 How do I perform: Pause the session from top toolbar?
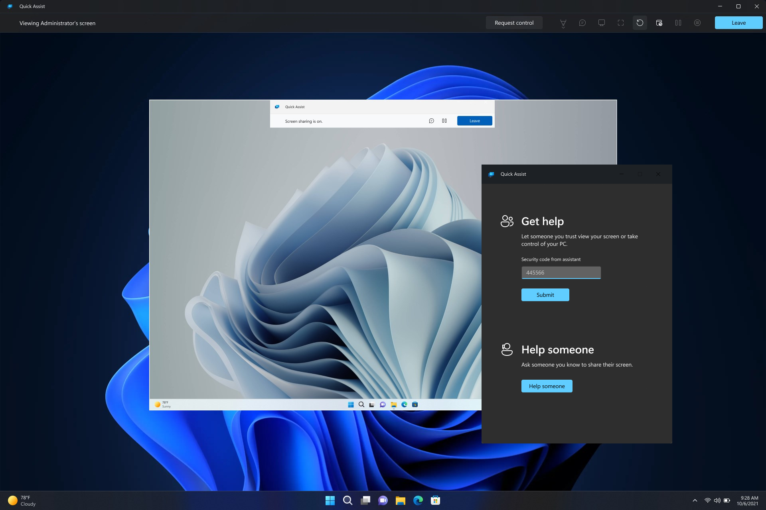[678, 23]
